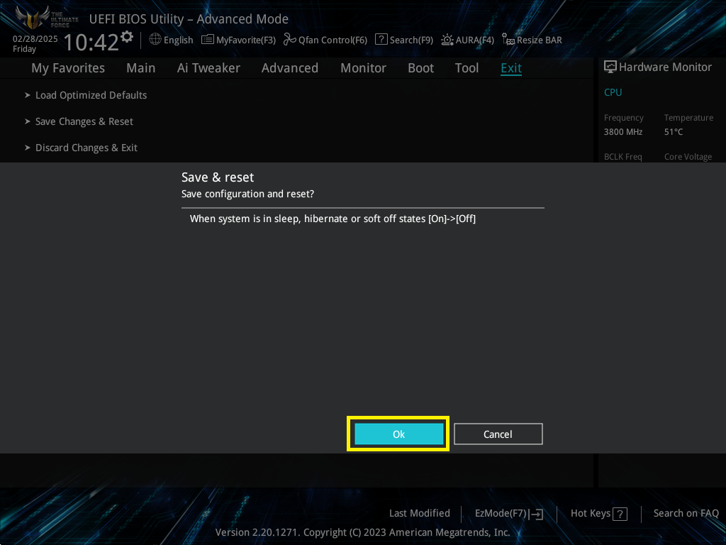The image size is (726, 545).
Task: Click the sleep state change line [On]->[Off]
Action: 333,219
